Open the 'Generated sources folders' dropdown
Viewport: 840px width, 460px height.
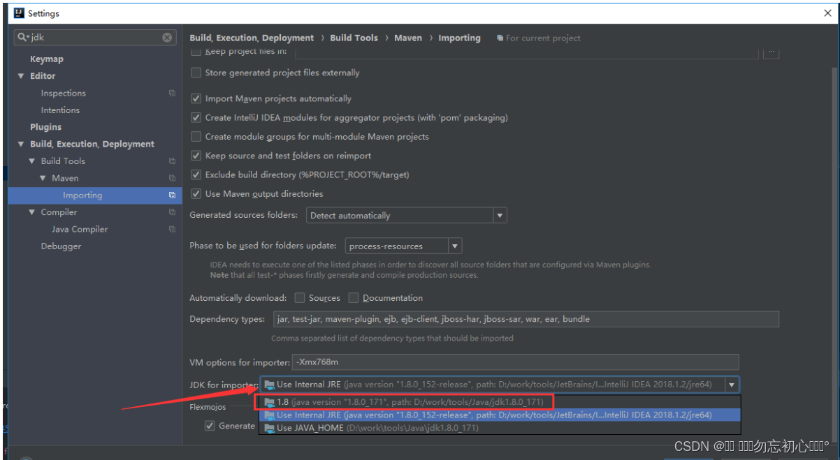coord(500,215)
